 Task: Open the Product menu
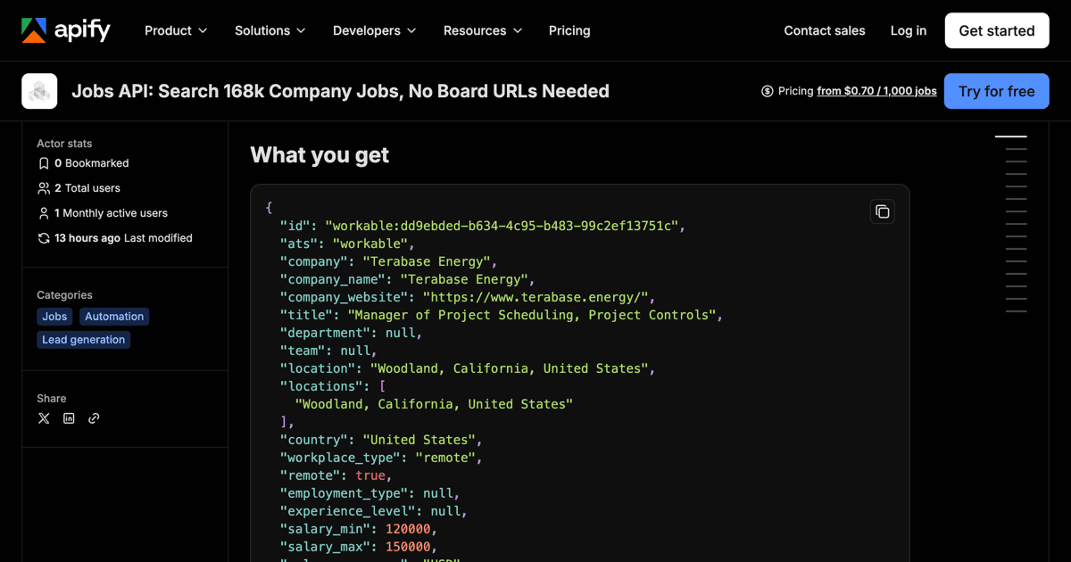[176, 30]
